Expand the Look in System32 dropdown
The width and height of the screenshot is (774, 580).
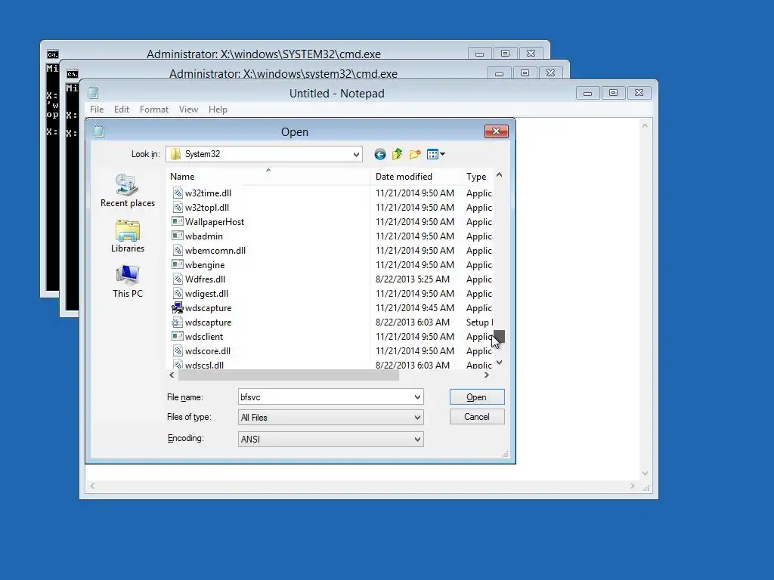[356, 154]
